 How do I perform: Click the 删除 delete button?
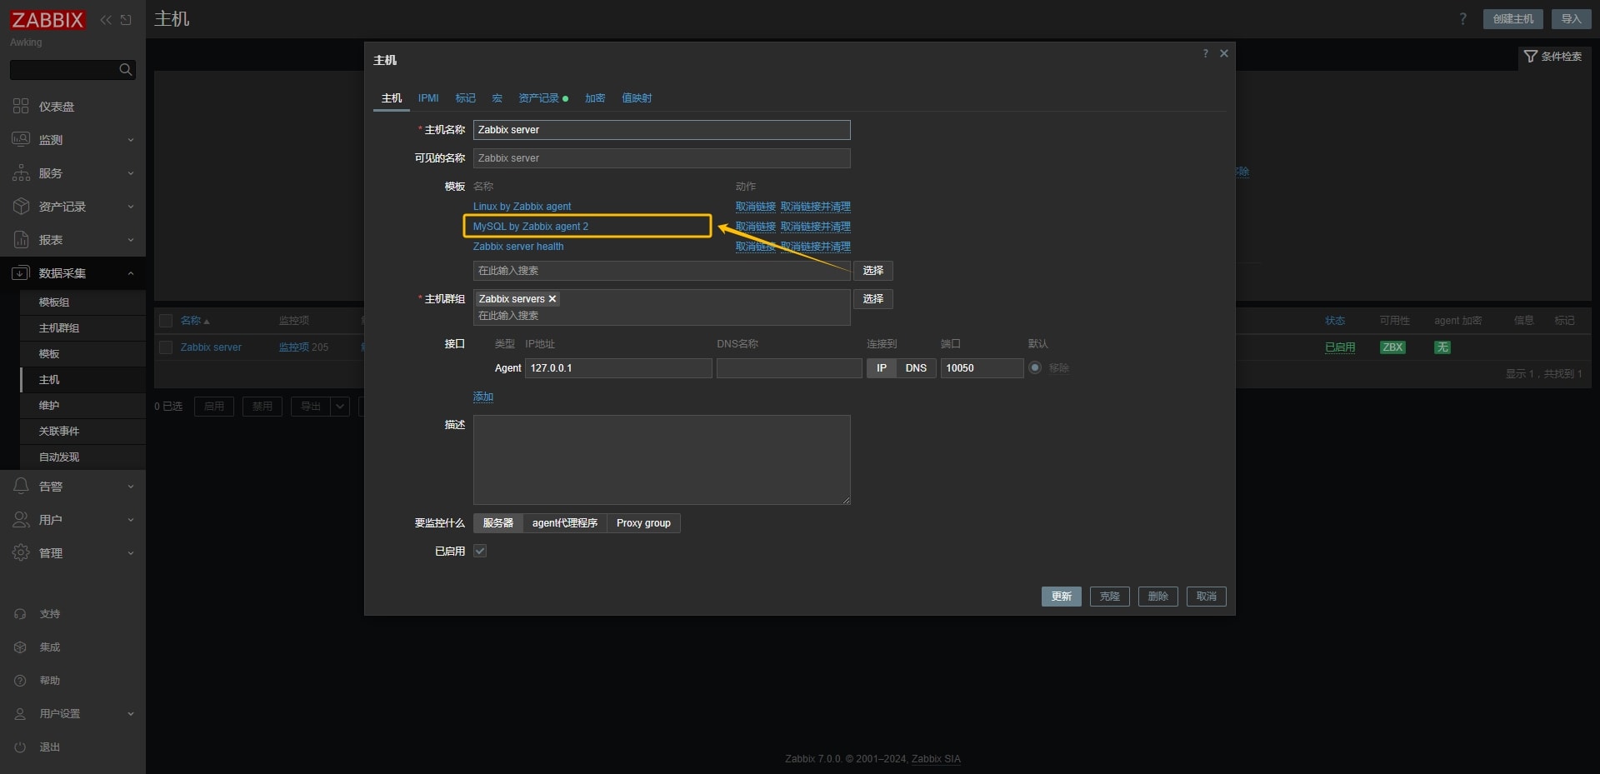[1157, 597]
